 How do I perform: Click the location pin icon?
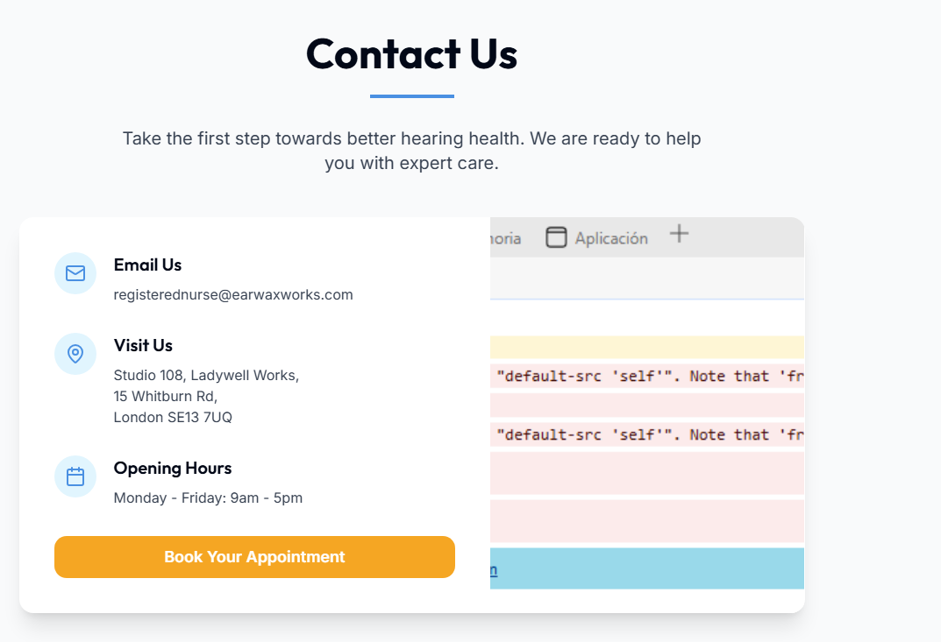pos(75,354)
